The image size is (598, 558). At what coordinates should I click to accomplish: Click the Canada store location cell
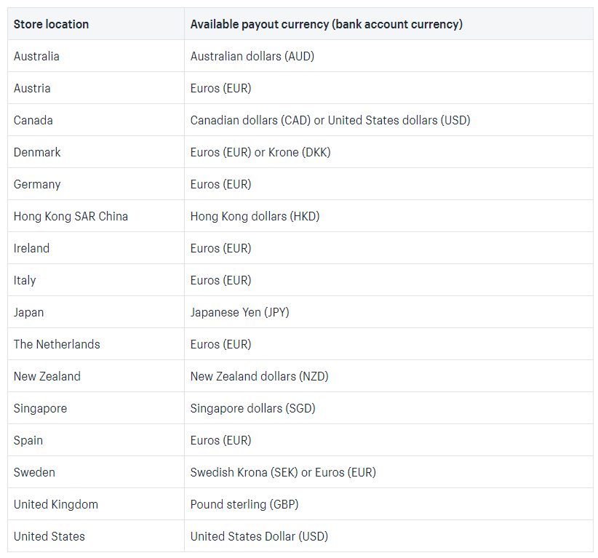[x=33, y=120]
